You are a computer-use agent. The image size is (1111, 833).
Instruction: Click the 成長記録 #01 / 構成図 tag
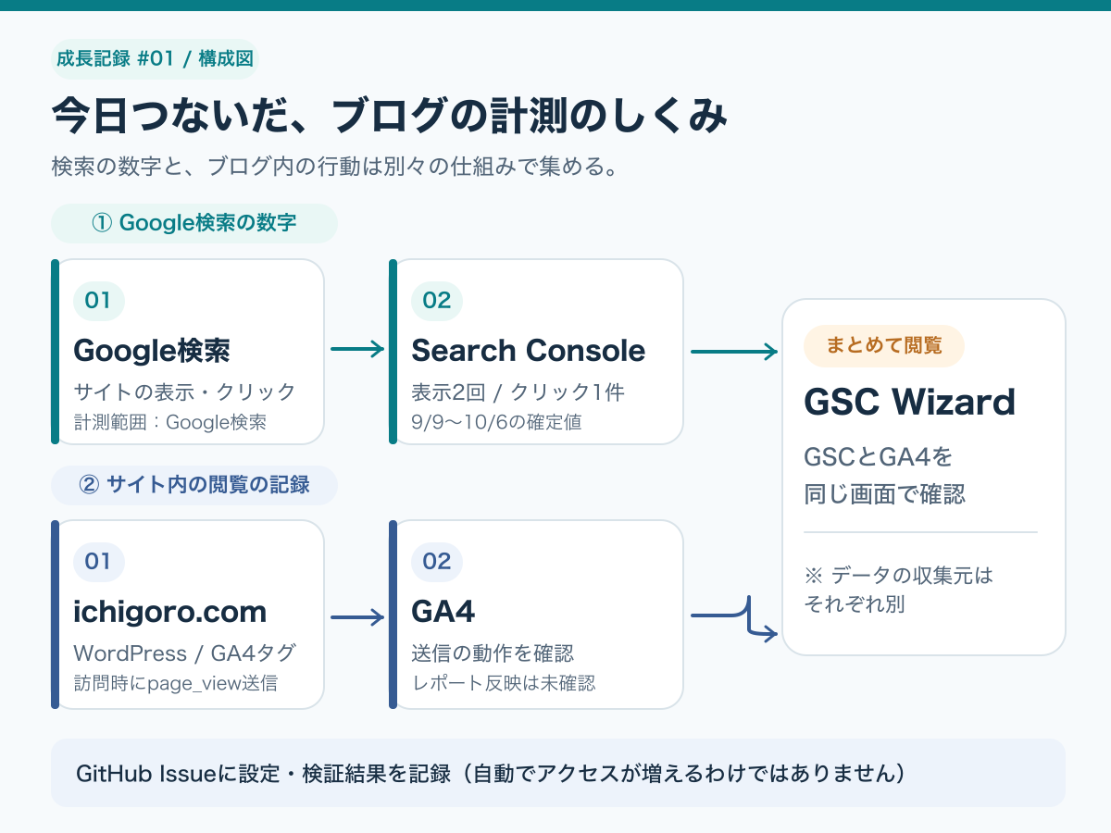click(x=155, y=59)
